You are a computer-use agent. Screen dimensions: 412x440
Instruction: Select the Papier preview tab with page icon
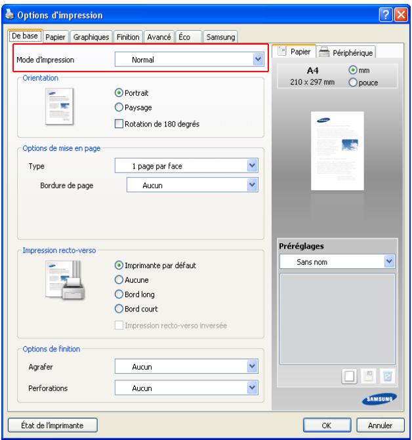pos(294,51)
